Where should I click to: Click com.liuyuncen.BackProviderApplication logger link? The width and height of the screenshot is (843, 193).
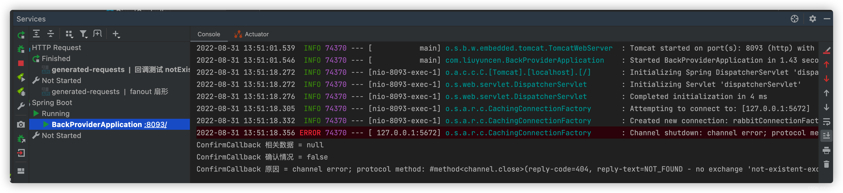(x=524, y=60)
